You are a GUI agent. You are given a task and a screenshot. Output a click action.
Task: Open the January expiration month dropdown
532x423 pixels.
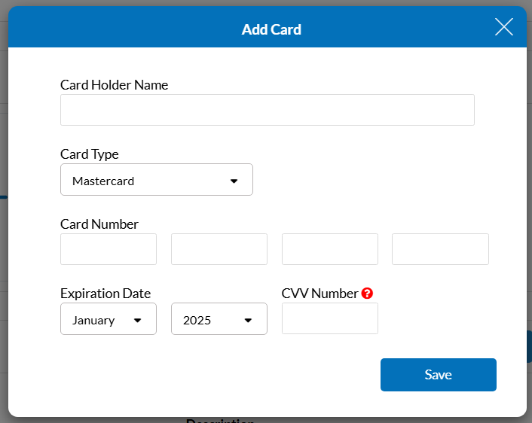(x=109, y=319)
